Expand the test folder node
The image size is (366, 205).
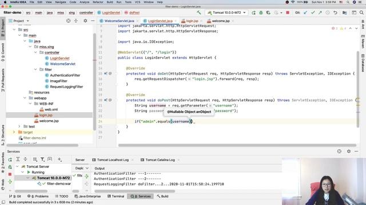[19, 126]
